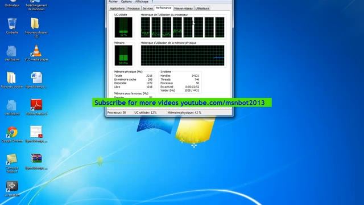Switch to the Services tab
Viewport: 364px width, 205px height.
pyautogui.click(x=148, y=9)
